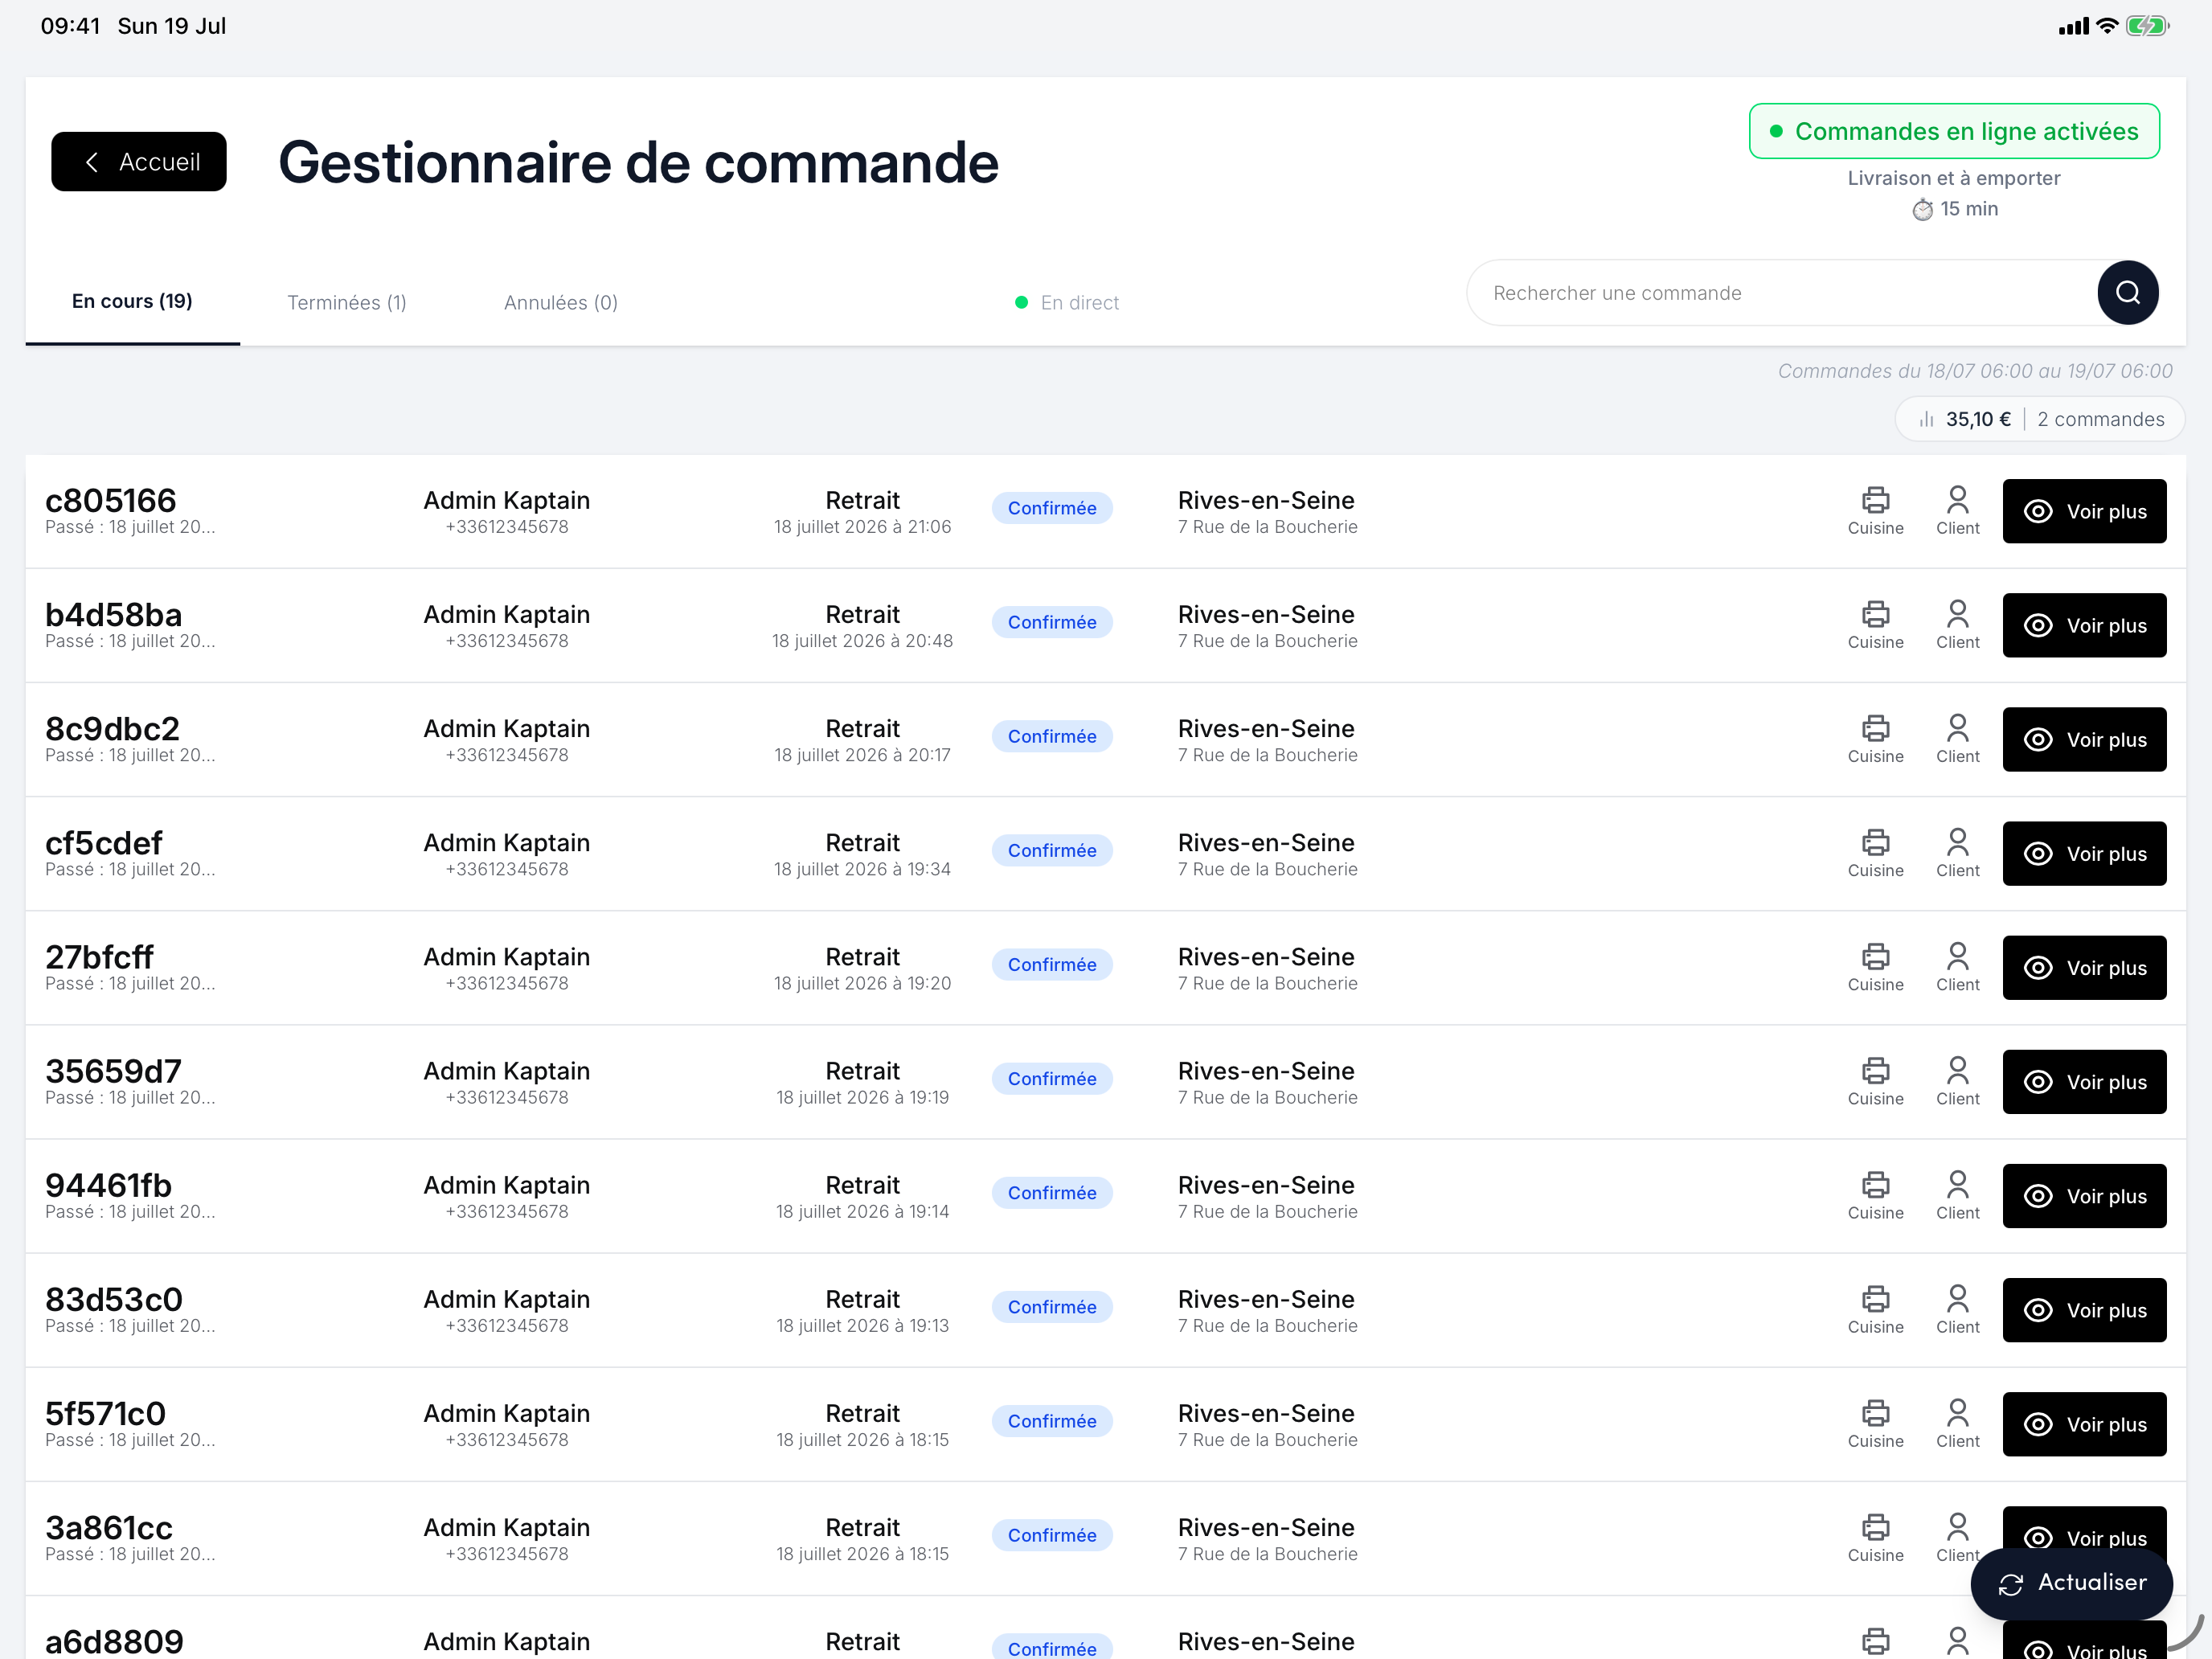Open the revenue stats chip showing 35,10 €
The image size is (2212, 1659).
pos(2039,419)
